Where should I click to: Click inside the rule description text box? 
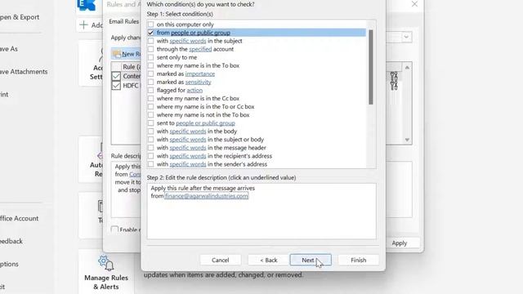click(x=261, y=212)
